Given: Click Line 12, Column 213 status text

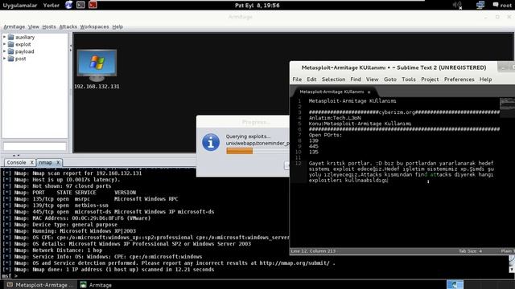Looking at the screenshot, I should click(x=313, y=251).
